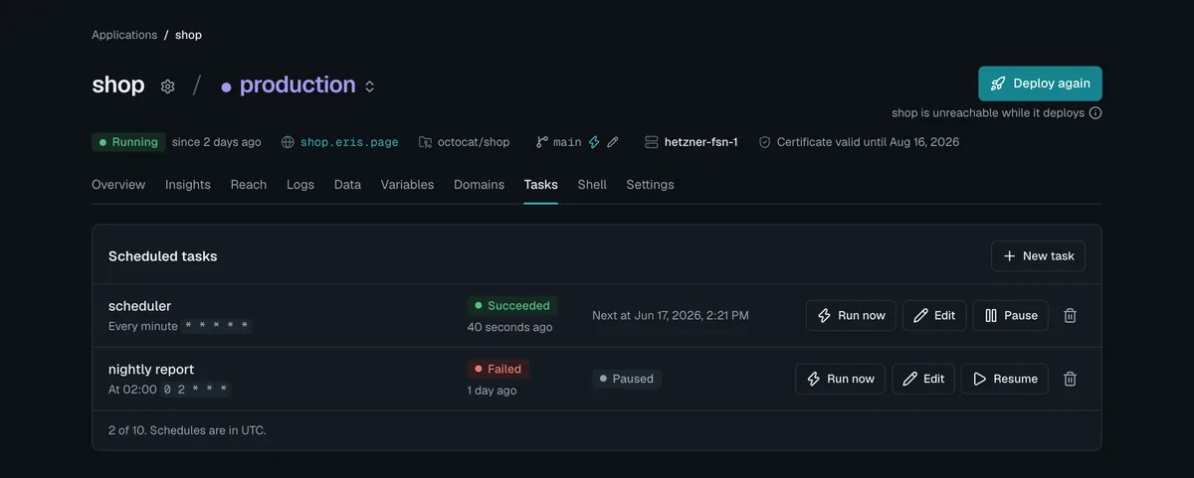The height and width of the screenshot is (478, 1194).
Task: Click the globe icon next to shop.eris.page
Action: 289,142
